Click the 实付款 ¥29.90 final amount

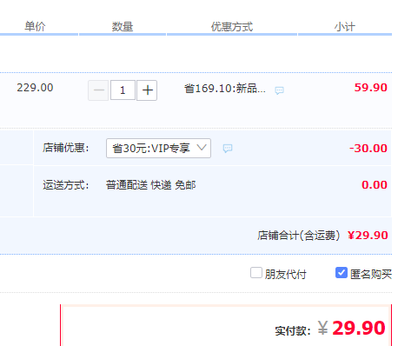(330, 329)
